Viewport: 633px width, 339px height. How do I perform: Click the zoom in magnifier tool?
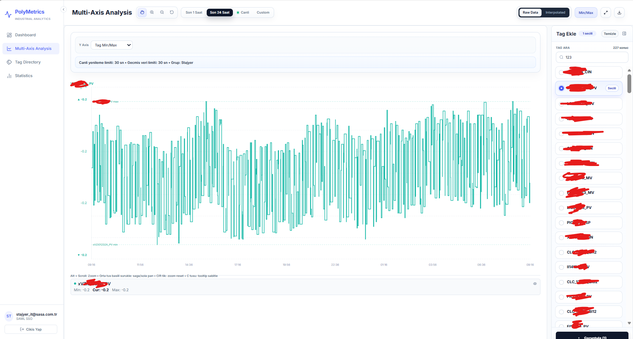coord(152,13)
